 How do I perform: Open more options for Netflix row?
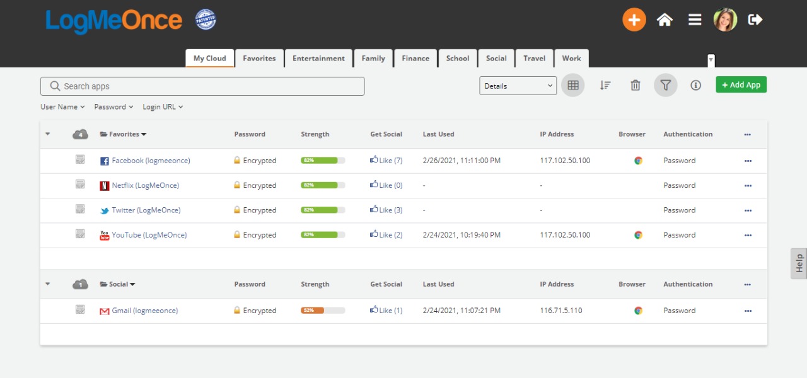(748, 185)
